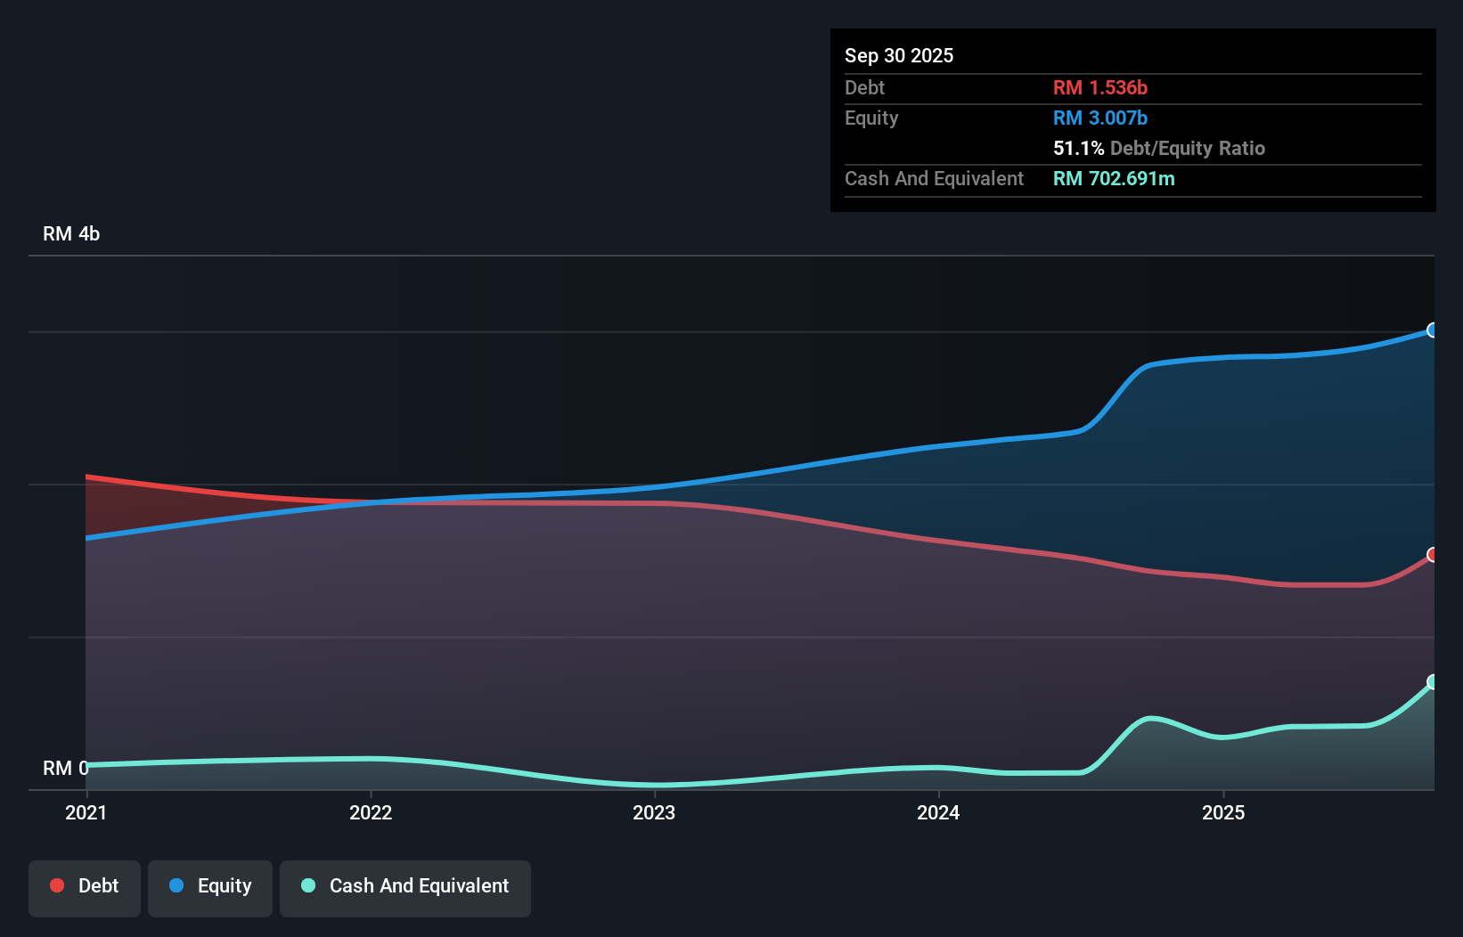Click the blue Equity legend dot
Viewport: 1463px width, 937px height.
176,885
